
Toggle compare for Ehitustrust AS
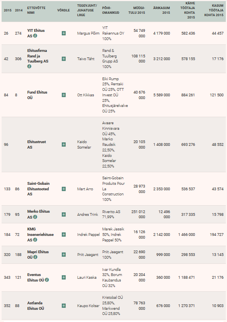pos(64,145)
